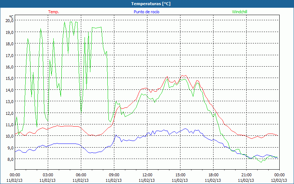Click the "21:00" time axis label
The image size is (294, 184).
tap(246, 175)
